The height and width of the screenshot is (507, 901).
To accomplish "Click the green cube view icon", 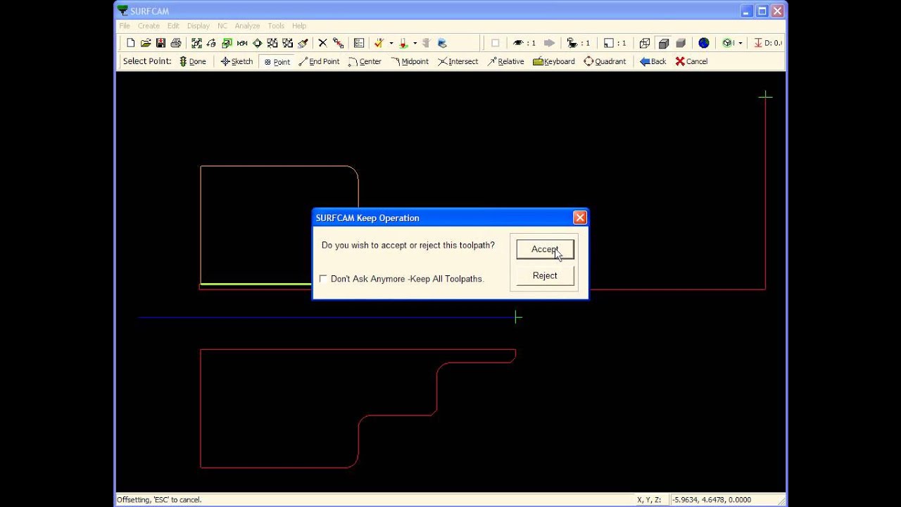I will click(728, 43).
